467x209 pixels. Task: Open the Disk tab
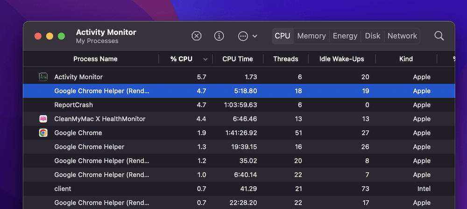pyautogui.click(x=372, y=36)
